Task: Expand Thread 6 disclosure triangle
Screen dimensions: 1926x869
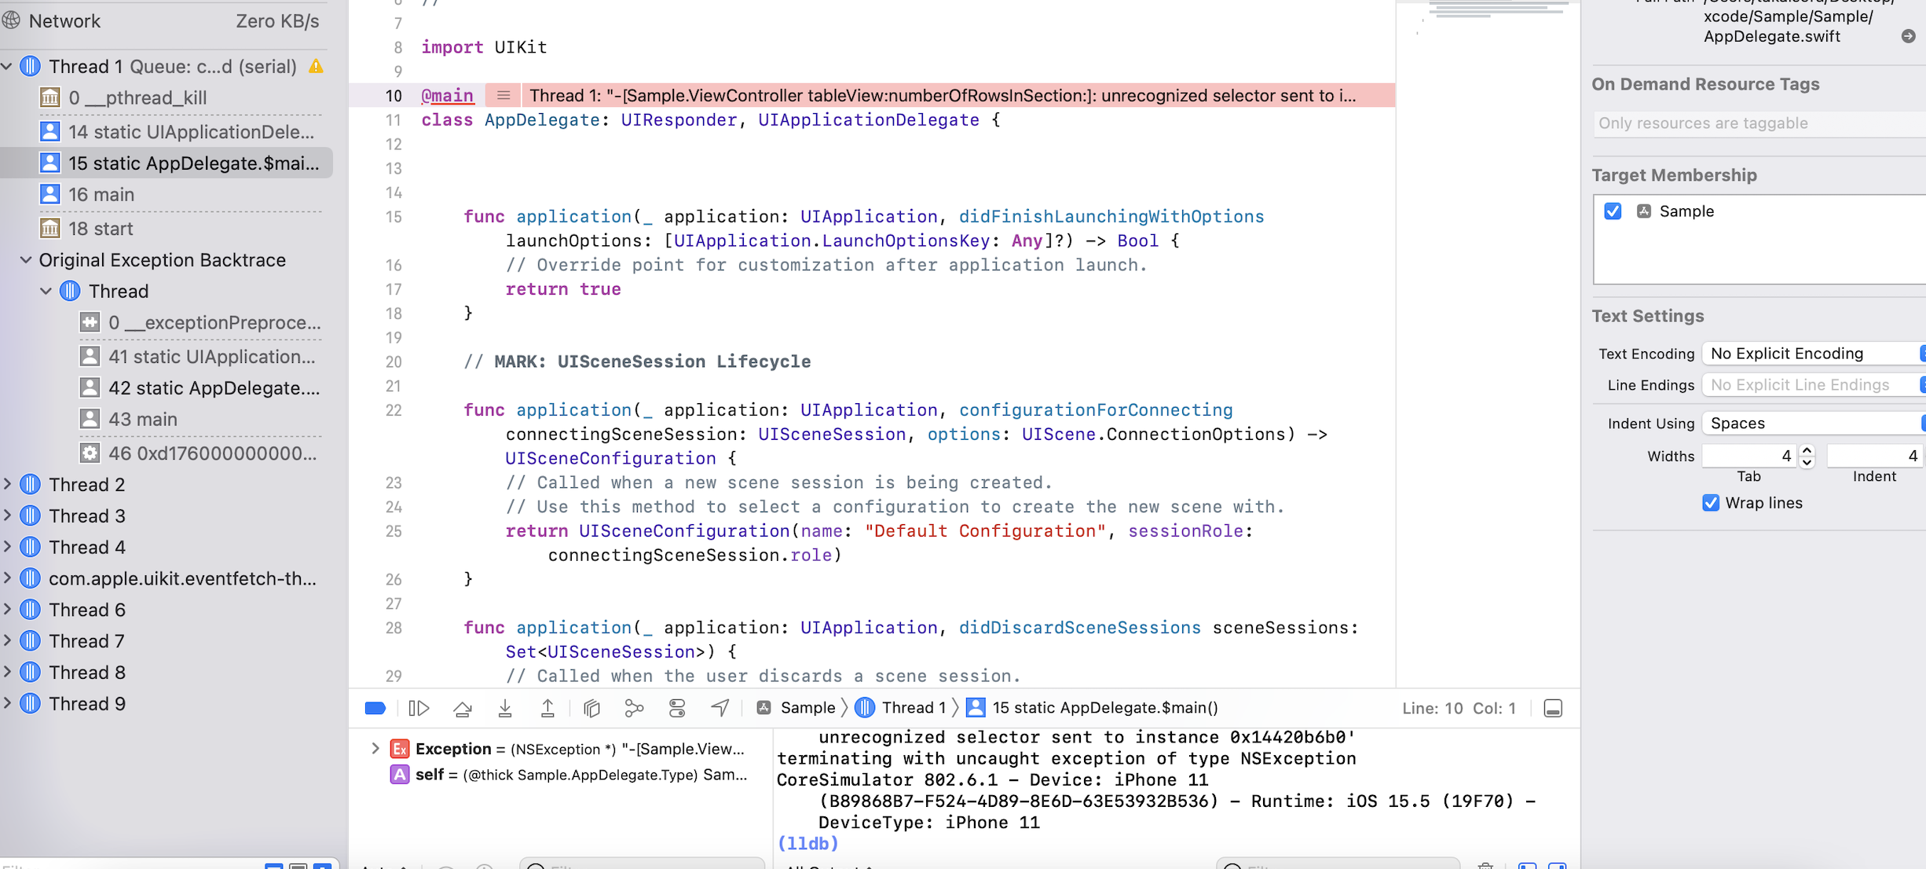Action: click(7, 610)
